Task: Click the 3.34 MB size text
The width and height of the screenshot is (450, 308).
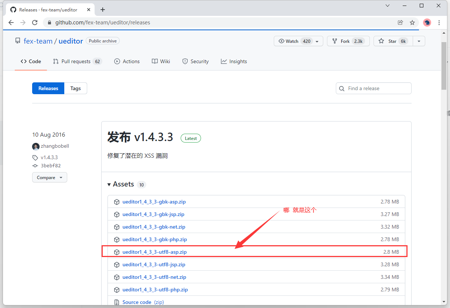Action: click(x=390, y=277)
